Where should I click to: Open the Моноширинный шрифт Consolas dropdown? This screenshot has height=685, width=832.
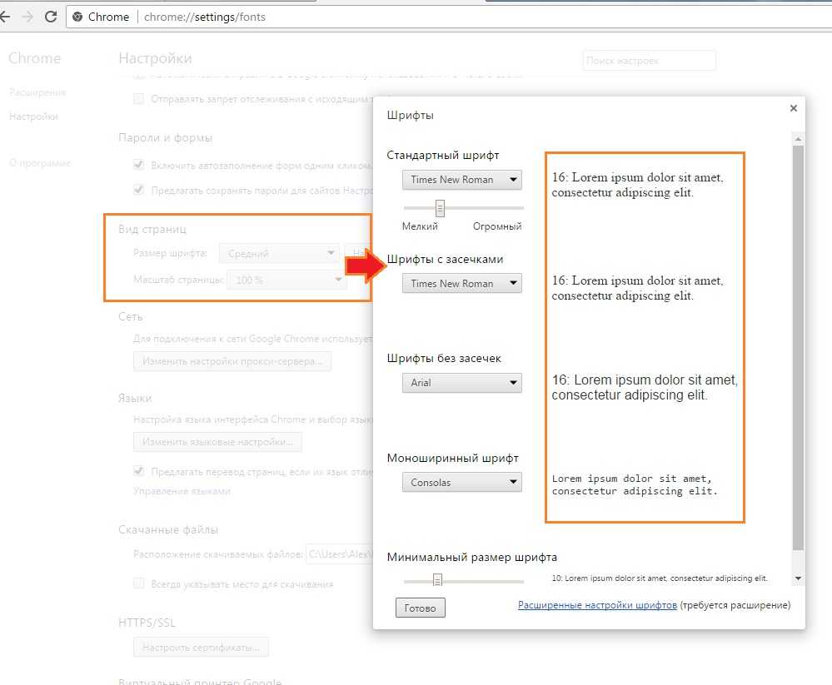point(461,482)
